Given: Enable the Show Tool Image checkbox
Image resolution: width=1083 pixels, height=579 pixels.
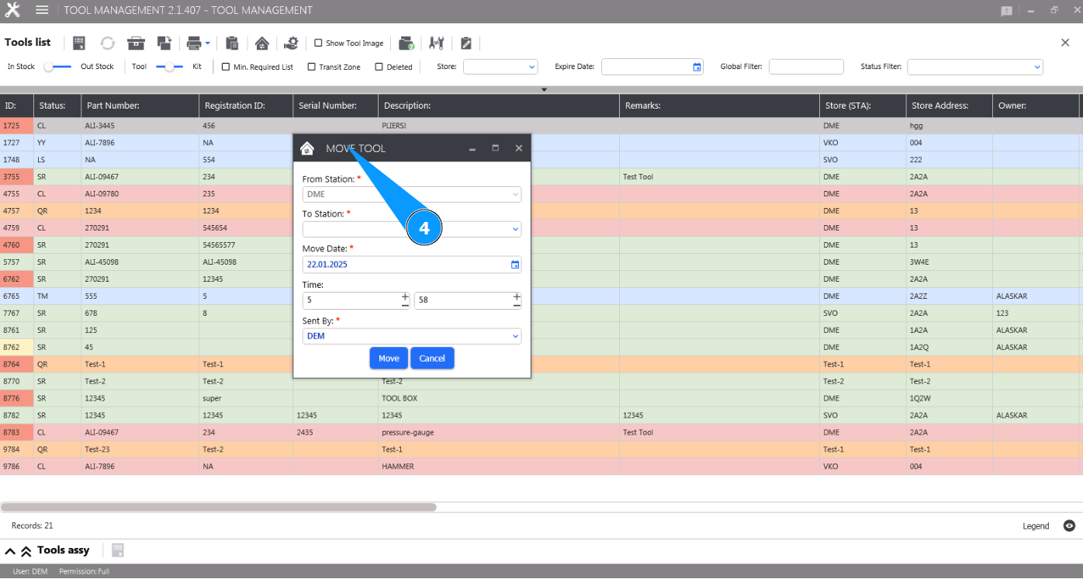Looking at the screenshot, I should (x=318, y=43).
